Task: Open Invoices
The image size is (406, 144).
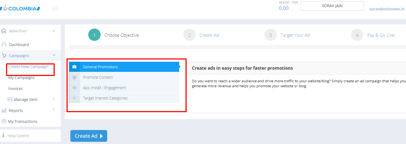Action: [x=15, y=89]
